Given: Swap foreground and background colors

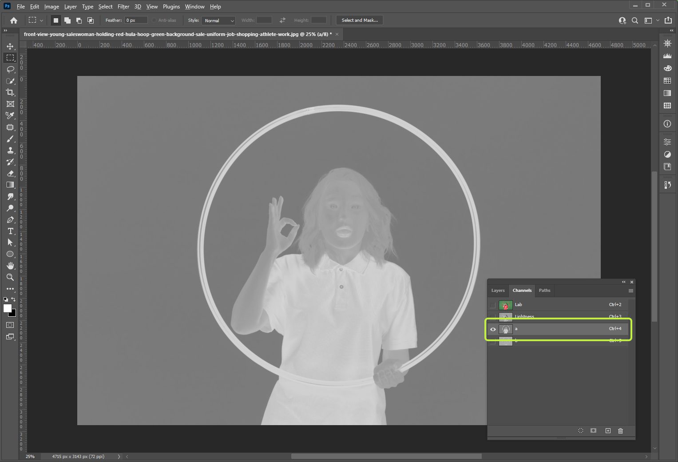Looking at the screenshot, I should [x=13, y=299].
